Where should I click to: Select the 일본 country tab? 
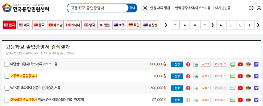(104, 25)
